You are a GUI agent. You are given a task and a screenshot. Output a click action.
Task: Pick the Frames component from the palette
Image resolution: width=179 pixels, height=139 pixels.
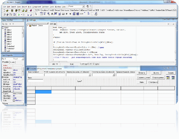(41, 14)
